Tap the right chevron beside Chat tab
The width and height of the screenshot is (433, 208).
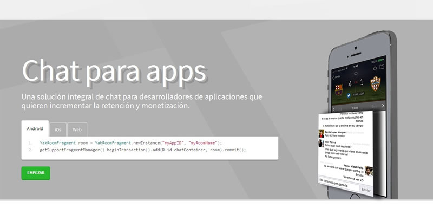[383, 106]
